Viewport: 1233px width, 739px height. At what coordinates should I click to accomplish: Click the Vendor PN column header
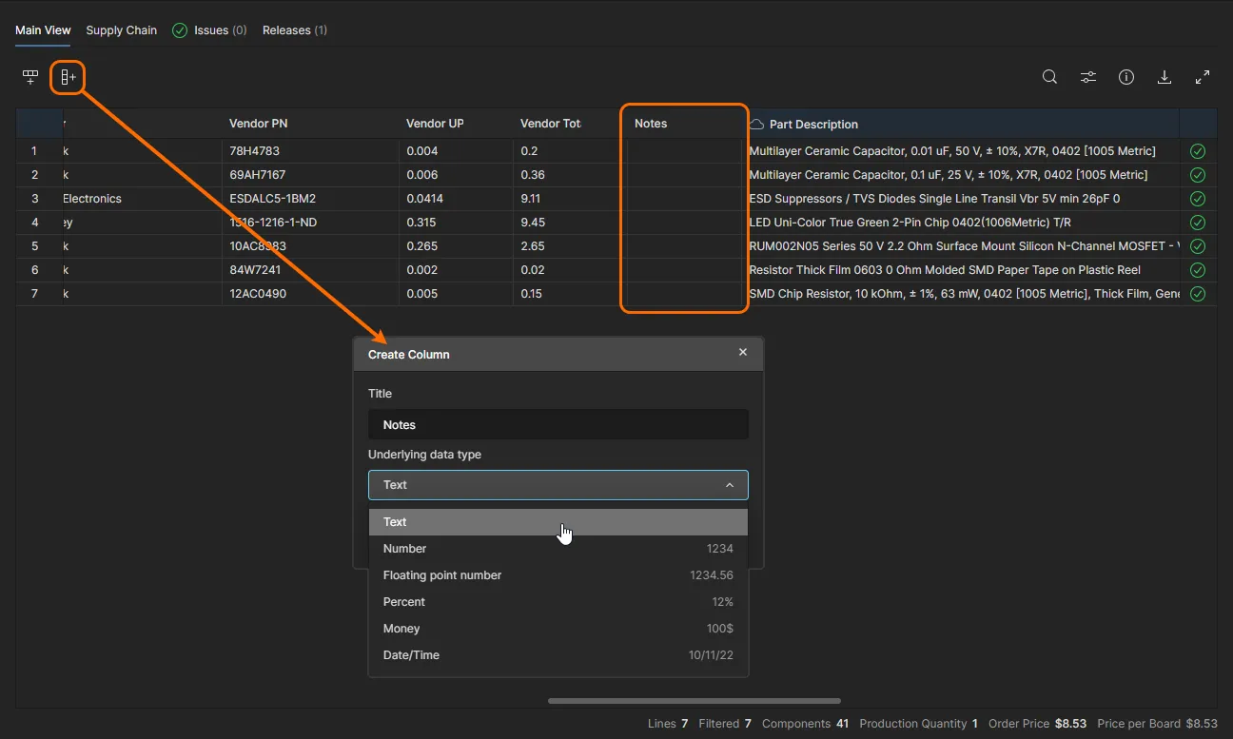pyautogui.click(x=258, y=124)
